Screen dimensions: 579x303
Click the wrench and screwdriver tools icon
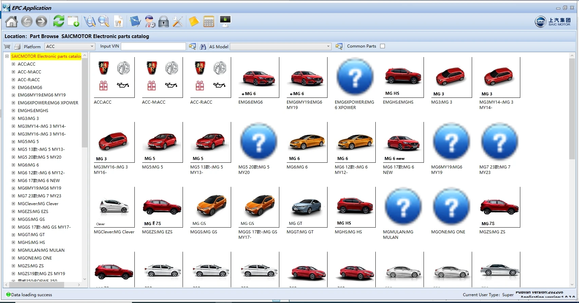coord(178,21)
